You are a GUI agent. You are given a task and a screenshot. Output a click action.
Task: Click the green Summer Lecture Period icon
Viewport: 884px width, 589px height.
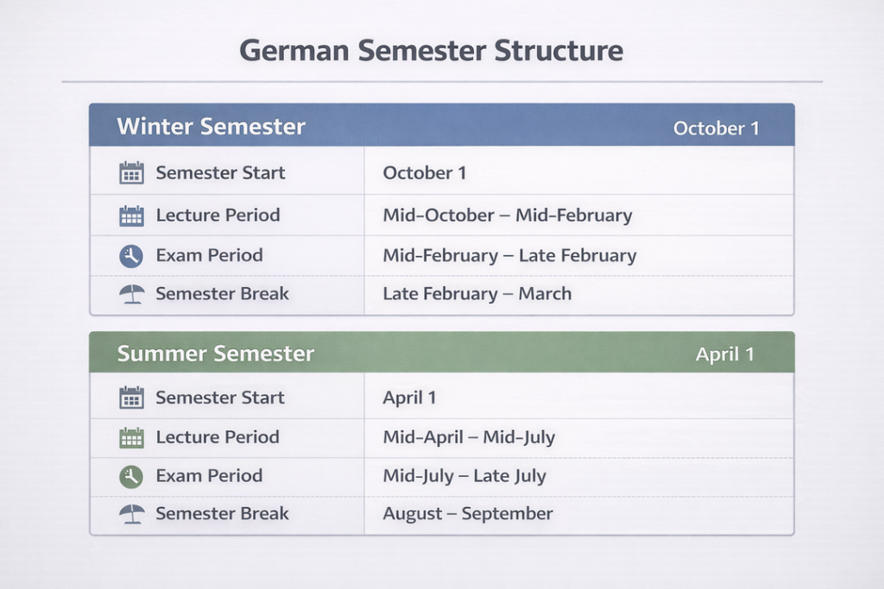(x=131, y=437)
